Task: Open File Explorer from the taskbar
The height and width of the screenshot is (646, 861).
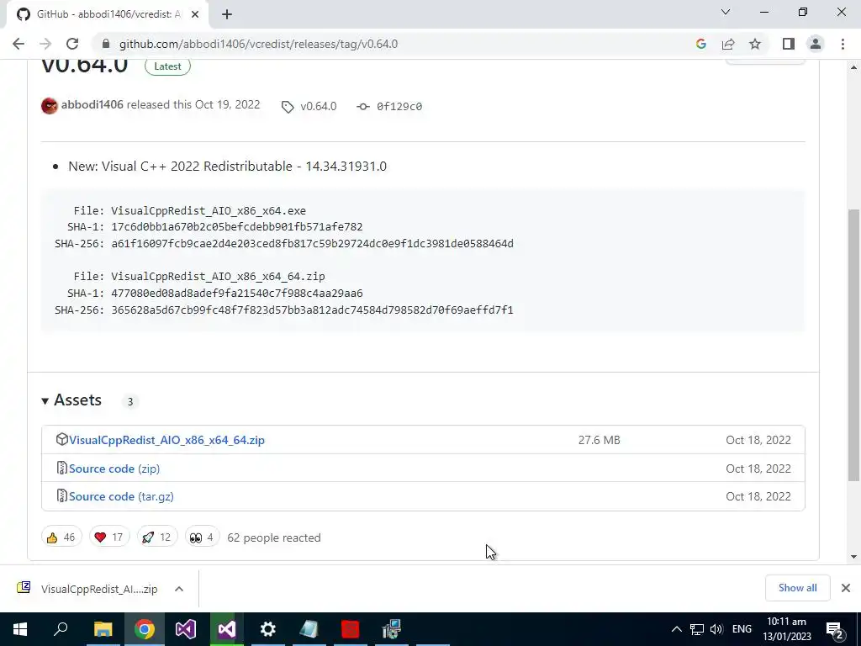Action: pos(103,629)
